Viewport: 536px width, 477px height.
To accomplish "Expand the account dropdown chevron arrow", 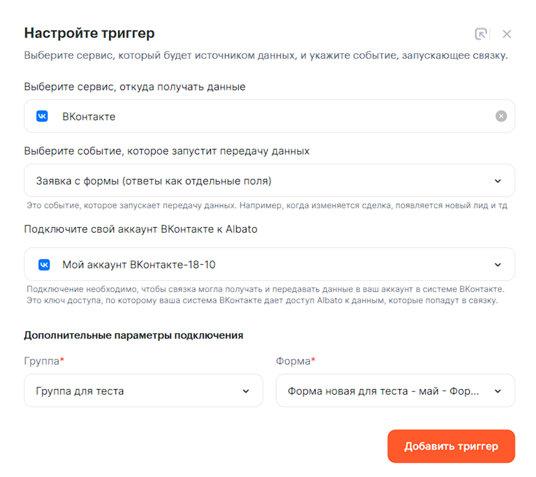I will tap(498, 265).
